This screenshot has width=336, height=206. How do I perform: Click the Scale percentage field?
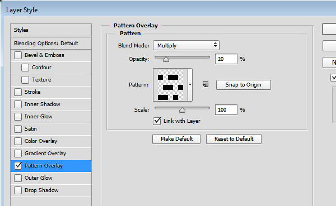tap(226, 110)
